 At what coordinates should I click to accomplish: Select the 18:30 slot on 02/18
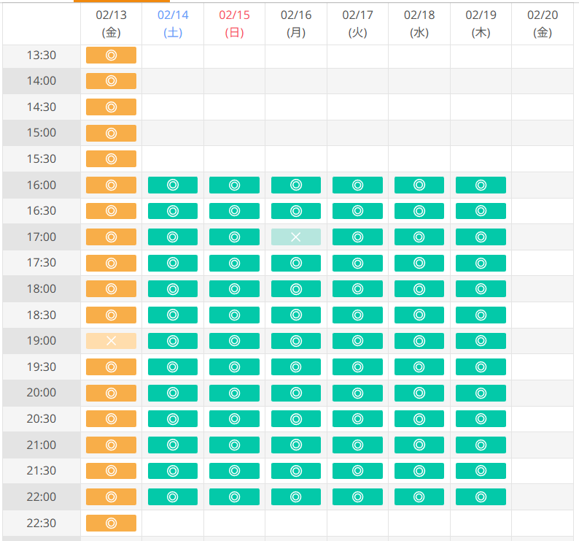coord(419,315)
